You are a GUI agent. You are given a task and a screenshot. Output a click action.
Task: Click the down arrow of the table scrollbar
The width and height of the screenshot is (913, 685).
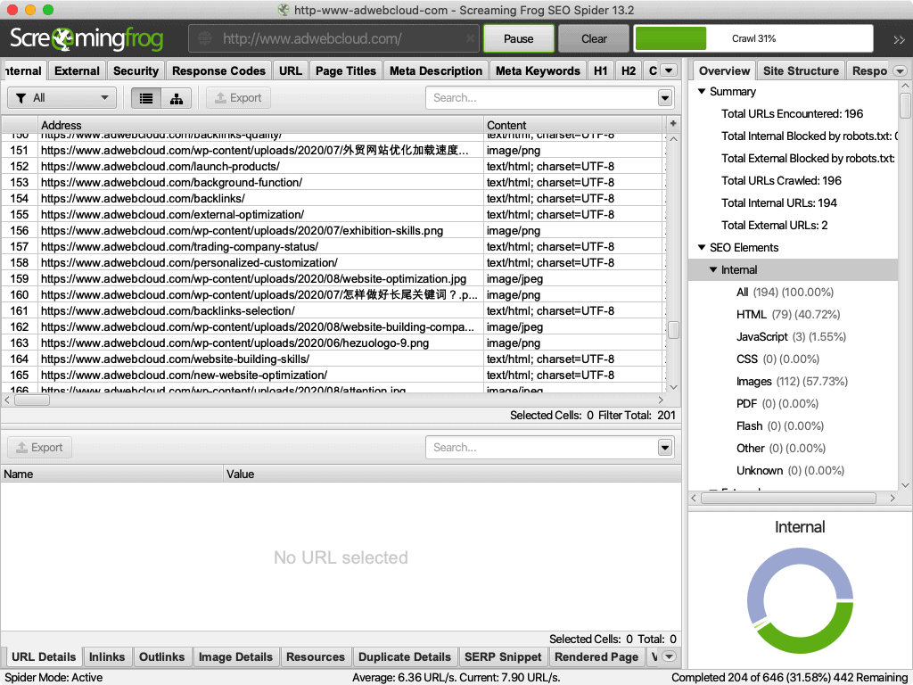(x=674, y=387)
